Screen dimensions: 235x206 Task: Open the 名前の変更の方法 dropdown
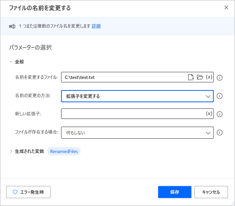[137, 96]
